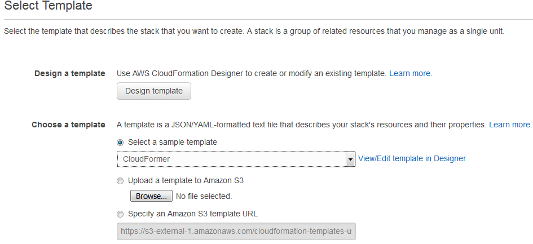This screenshot has width=533, height=244.
Task: Expand the sample template dropdown arrow
Action: [x=350, y=159]
